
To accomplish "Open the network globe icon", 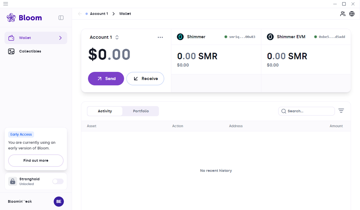I will pos(352,14).
